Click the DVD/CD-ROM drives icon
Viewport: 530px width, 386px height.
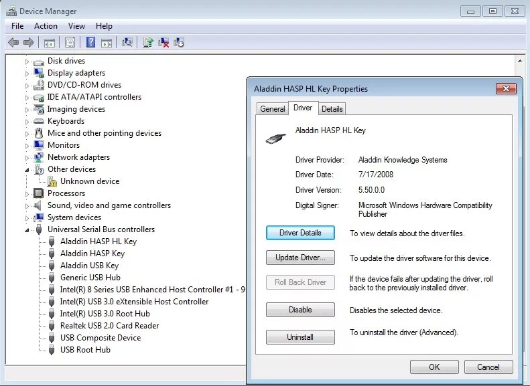39,85
